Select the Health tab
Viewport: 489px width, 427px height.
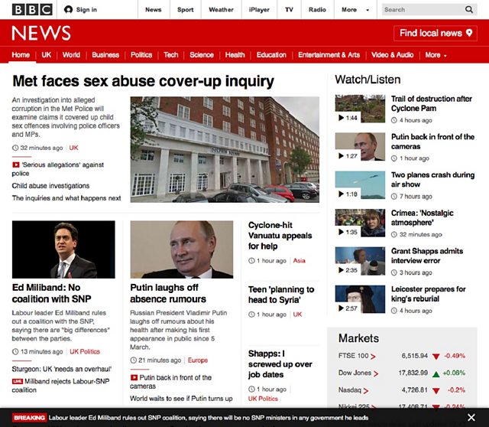[235, 55]
